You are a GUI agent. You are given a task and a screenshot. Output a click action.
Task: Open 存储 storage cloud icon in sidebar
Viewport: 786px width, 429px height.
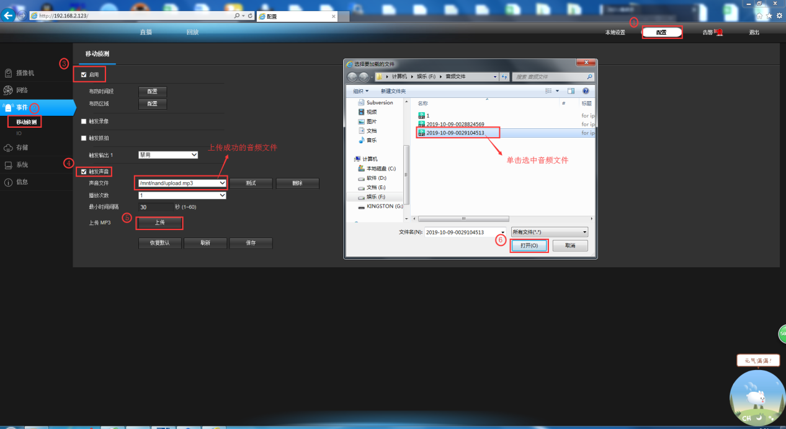[9, 148]
